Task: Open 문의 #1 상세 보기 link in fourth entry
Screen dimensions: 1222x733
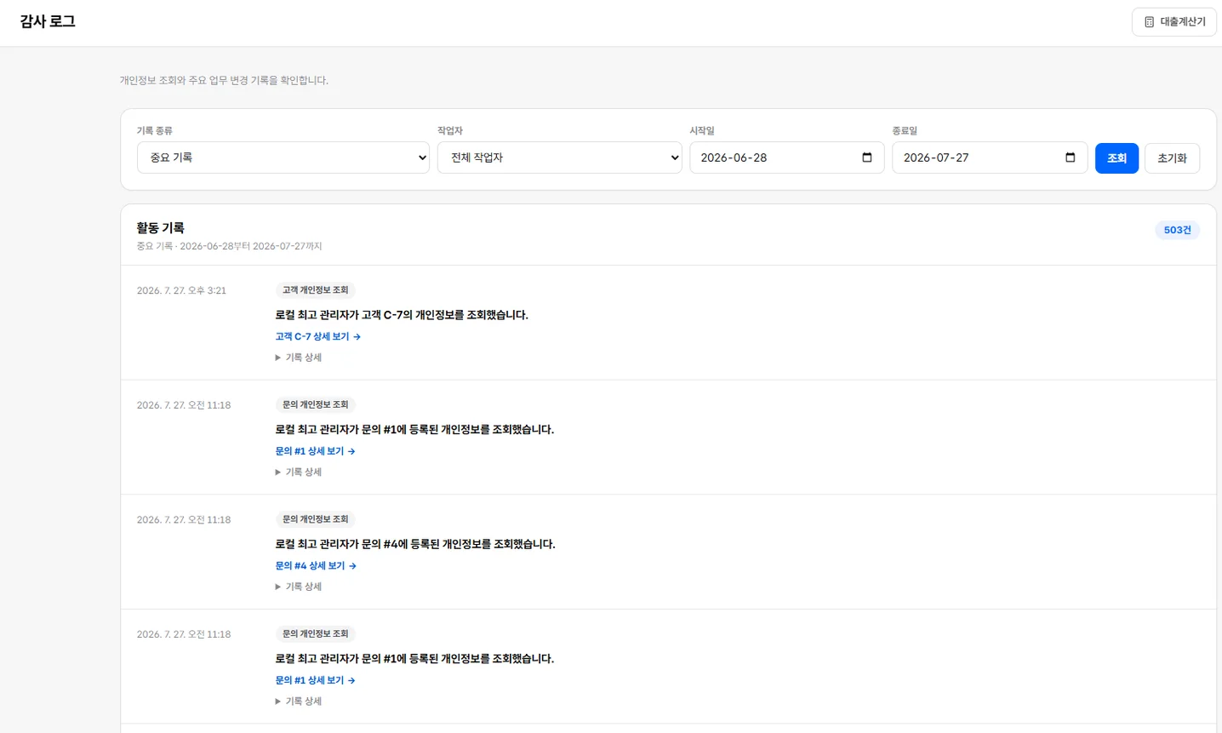Action: tap(315, 680)
